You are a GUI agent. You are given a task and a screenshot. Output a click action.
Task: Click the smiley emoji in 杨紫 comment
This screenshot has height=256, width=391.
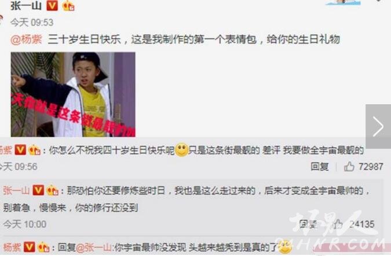(181, 150)
